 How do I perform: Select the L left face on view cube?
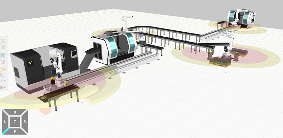click(x=5, y=122)
